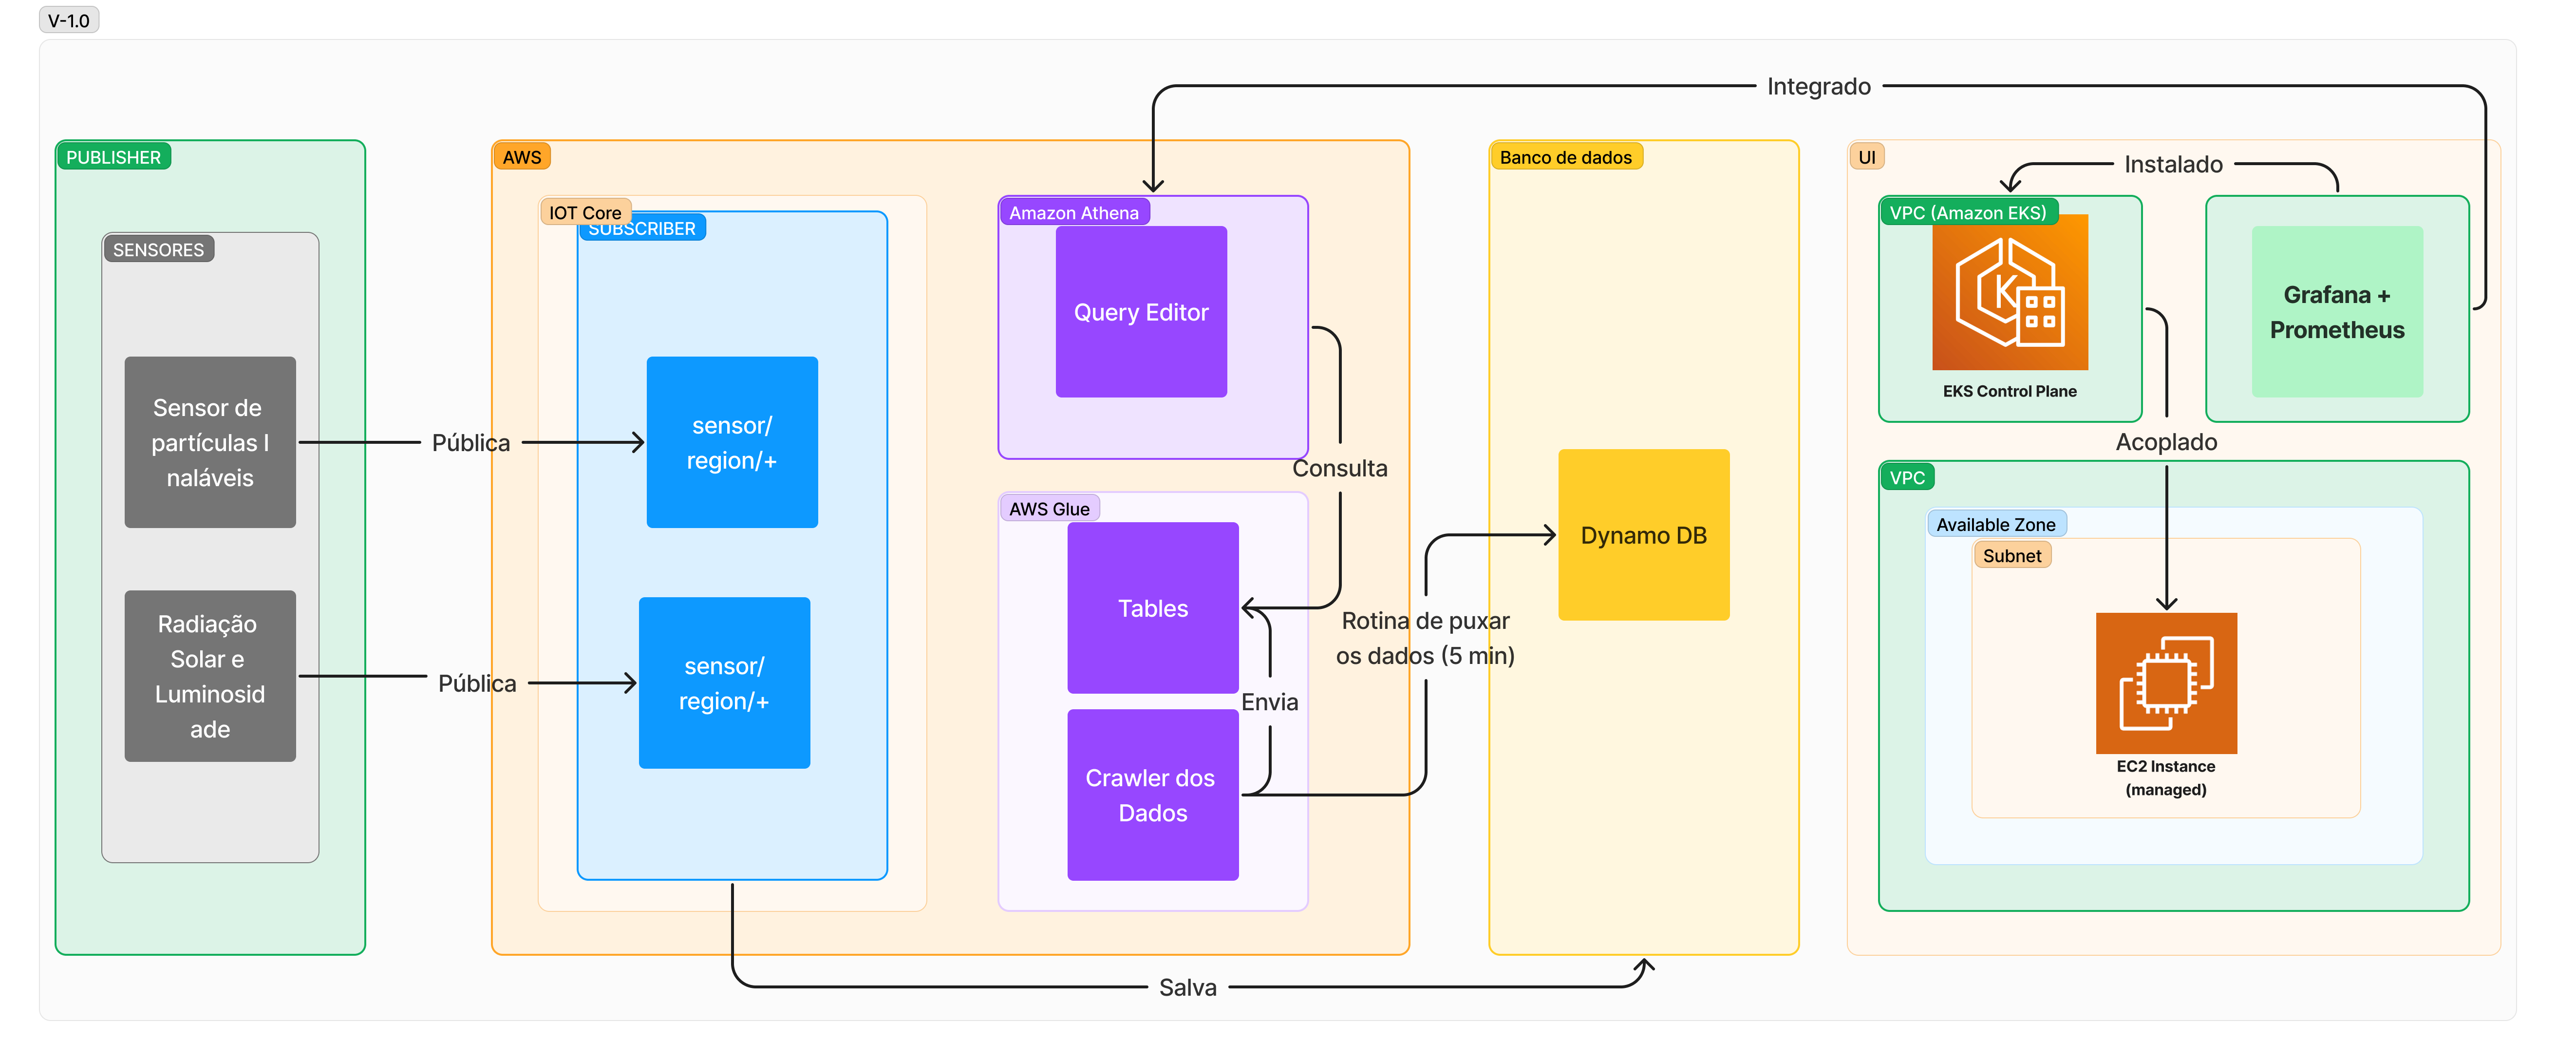Click the Dynamo DB block

[1644, 535]
